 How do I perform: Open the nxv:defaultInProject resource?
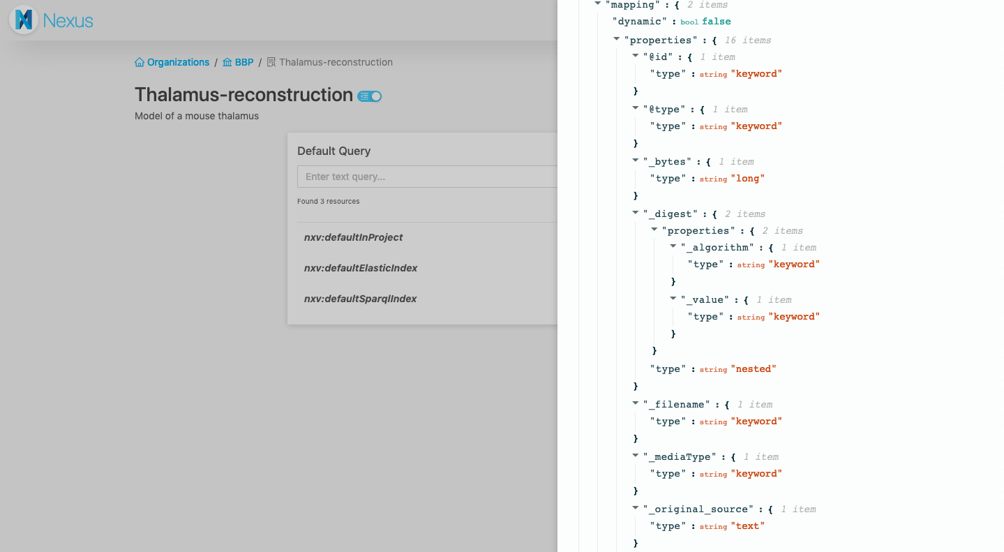353,237
